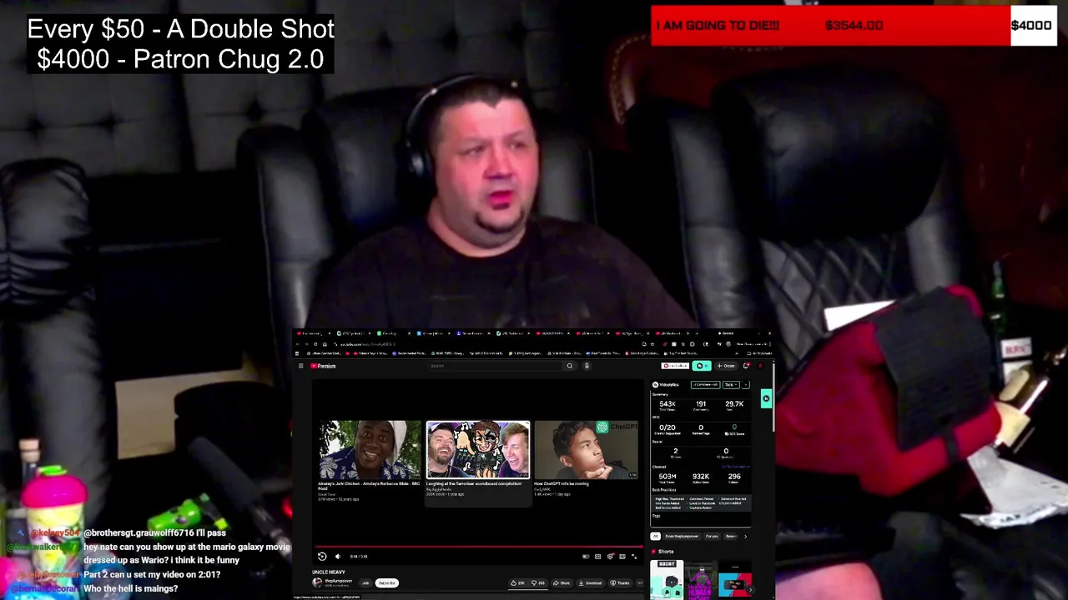Click the Shorts section heading
The width and height of the screenshot is (1068, 600).
pyautogui.click(x=666, y=552)
